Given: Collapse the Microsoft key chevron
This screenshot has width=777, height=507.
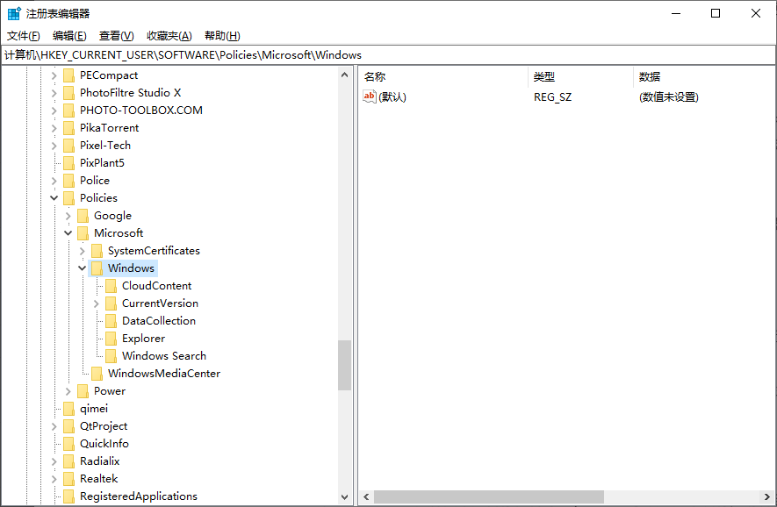Looking at the screenshot, I should (68, 232).
